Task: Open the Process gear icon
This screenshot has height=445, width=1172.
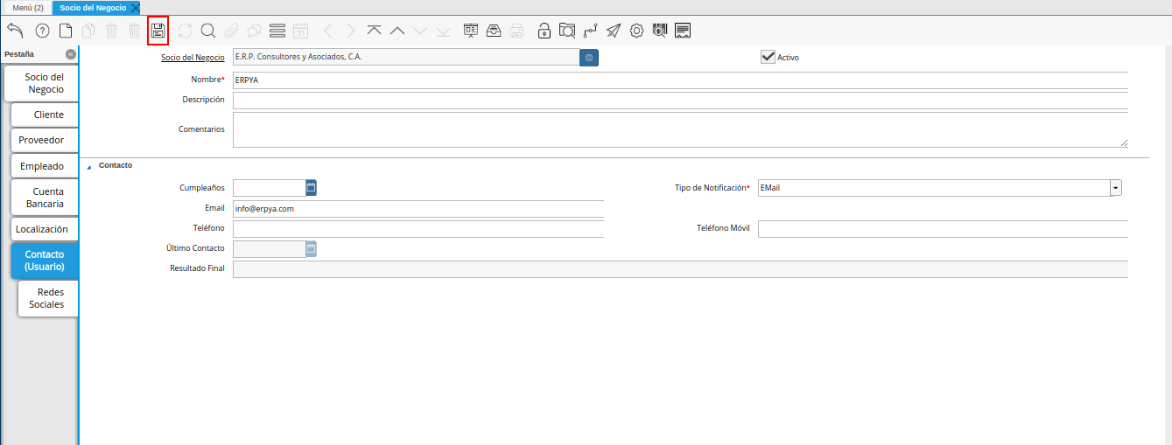Action: point(636,31)
